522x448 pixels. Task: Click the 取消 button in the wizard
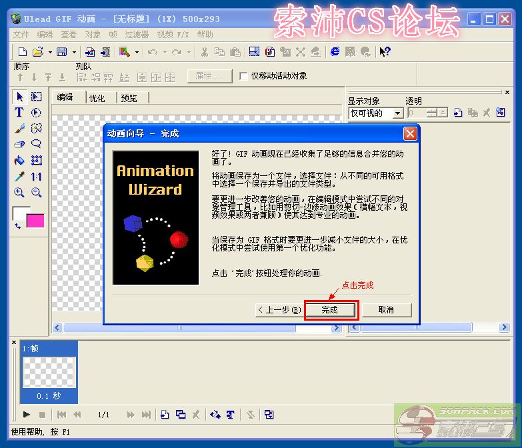click(386, 310)
